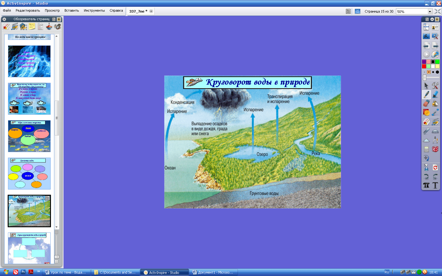
Task: Select the waterfall page thumbnail
Action: click(29, 61)
